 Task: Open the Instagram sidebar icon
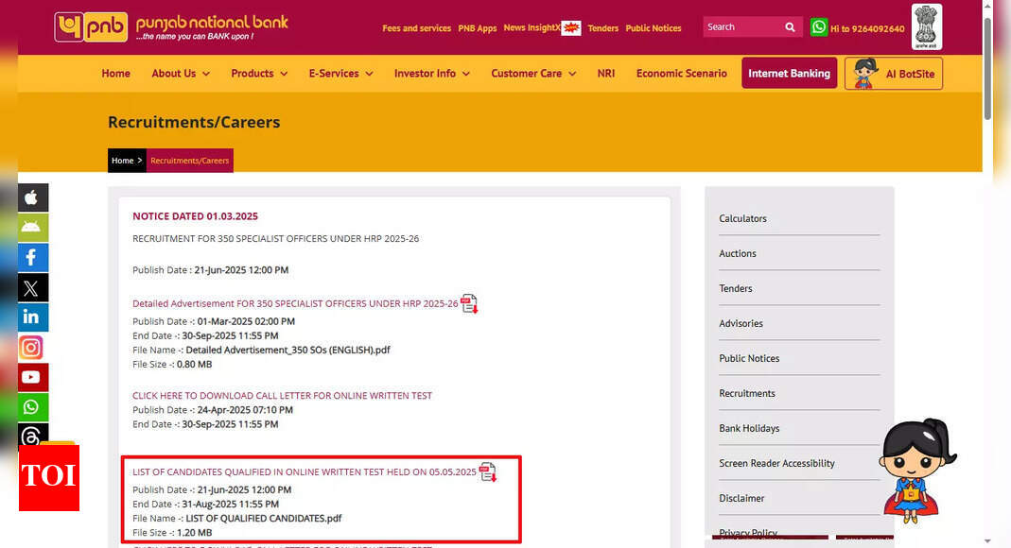[x=31, y=348]
